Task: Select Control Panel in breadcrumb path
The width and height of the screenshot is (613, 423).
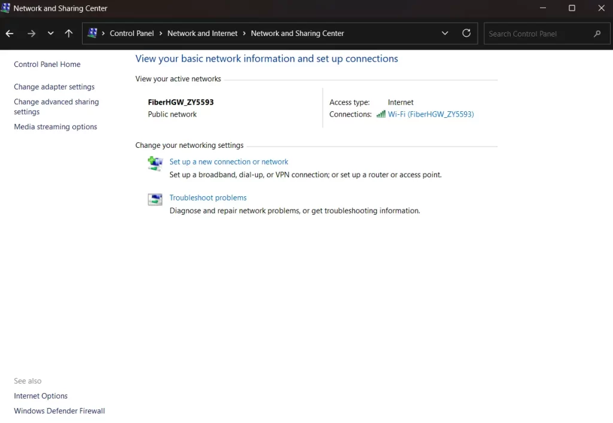Action: [132, 34]
